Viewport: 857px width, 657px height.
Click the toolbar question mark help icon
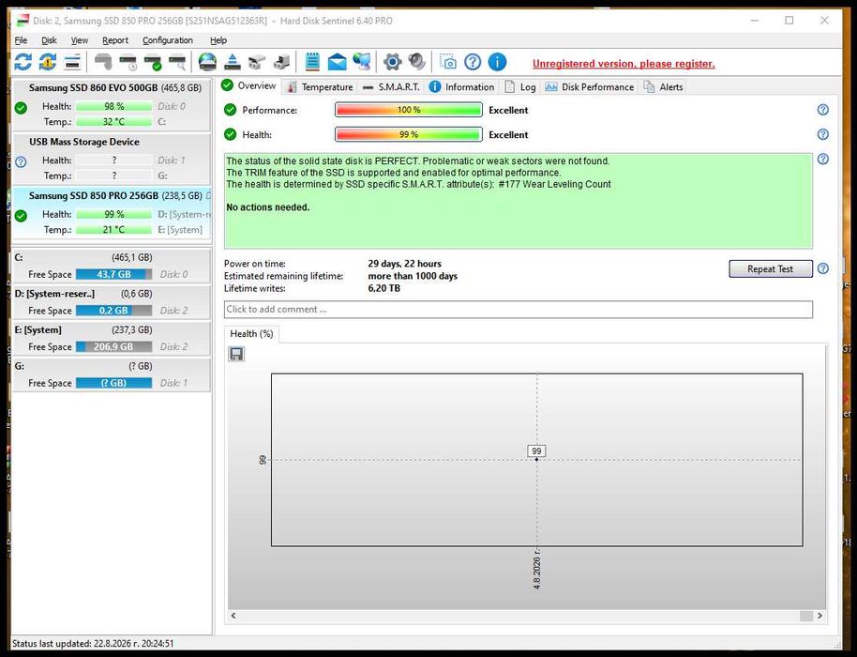tap(473, 62)
